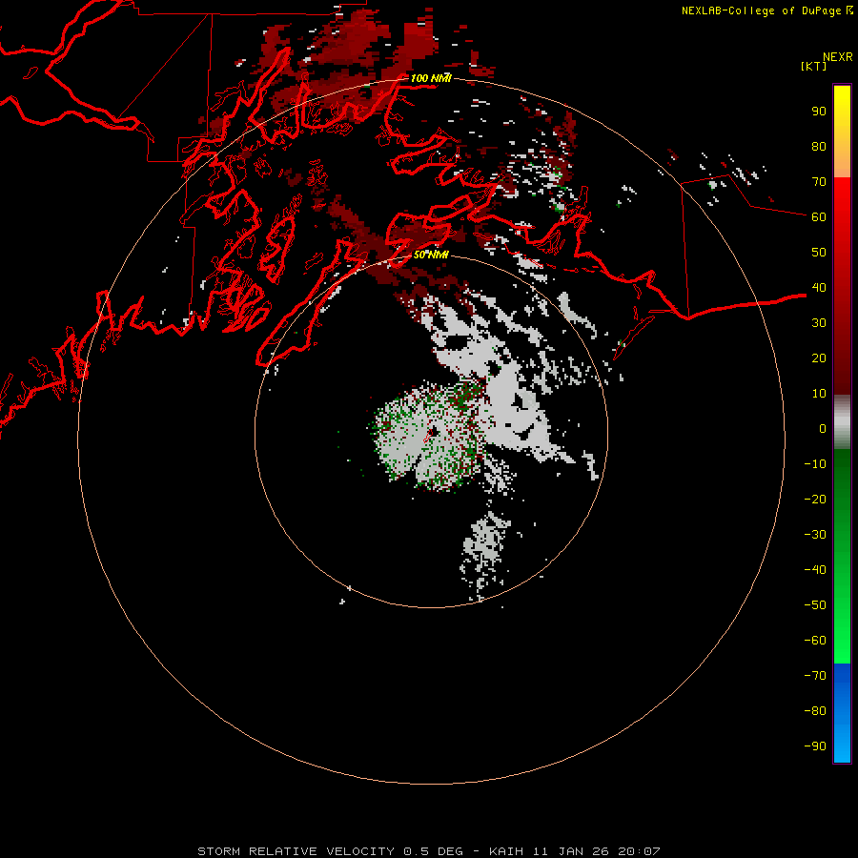Screen dimensions: 858x858
Task: Click the 70 value on the velocity scale
Action: (819, 182)
